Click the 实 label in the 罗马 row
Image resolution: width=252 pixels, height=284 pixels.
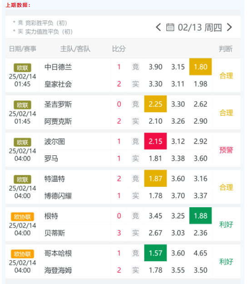pos(135,158)
